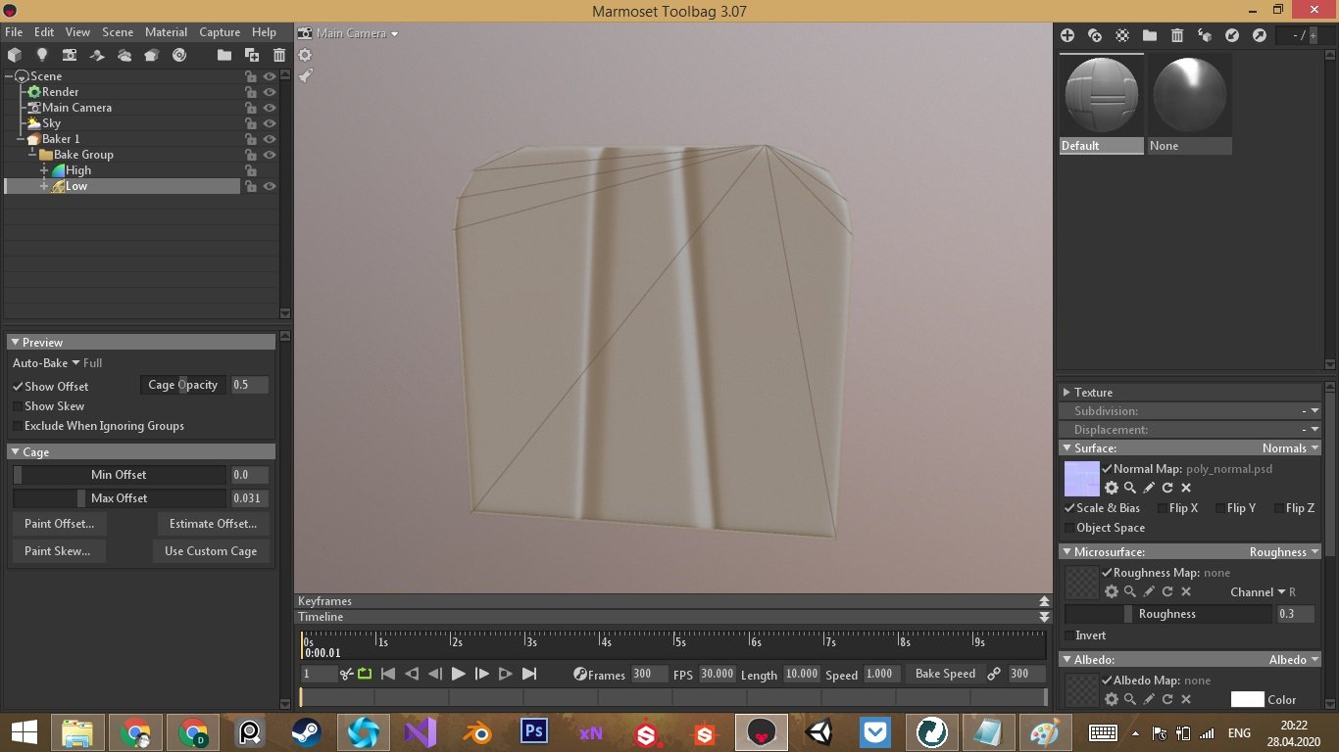Uncheck the Show Offset checkbox
Image resolution: width=1339 pixels, height=752 pixels.
coord(18,387)
